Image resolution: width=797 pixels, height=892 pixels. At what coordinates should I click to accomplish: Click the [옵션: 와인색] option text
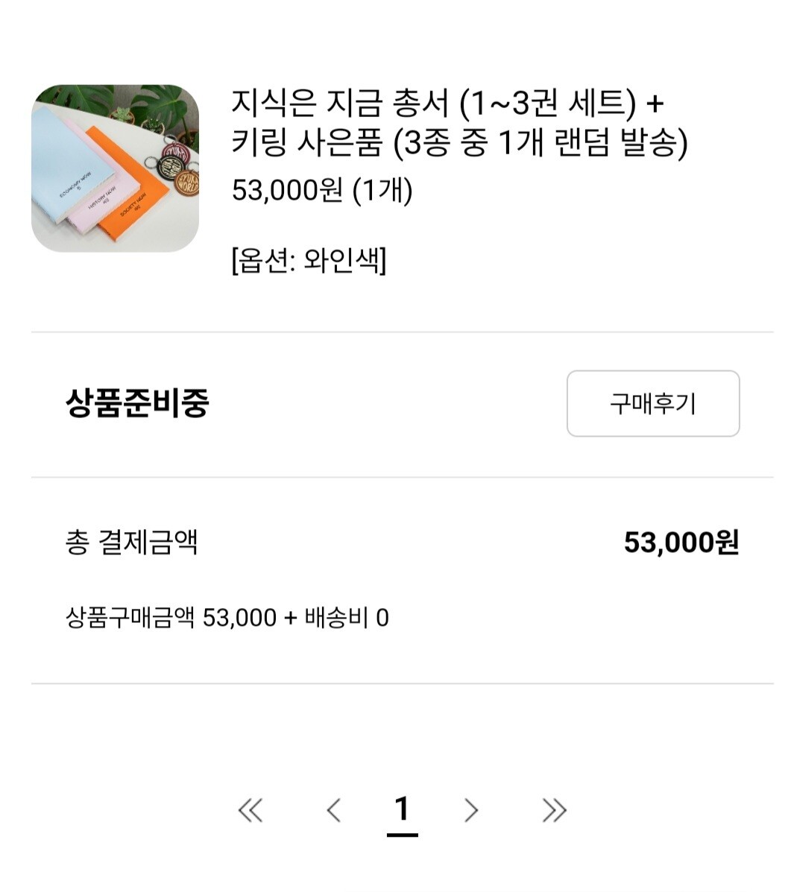(309, 261)
